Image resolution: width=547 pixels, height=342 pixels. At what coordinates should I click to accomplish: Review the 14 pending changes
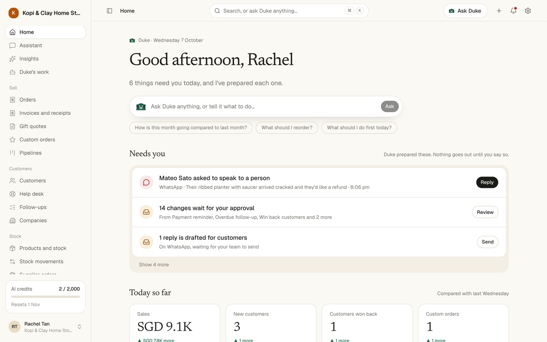(x=485, y=212)
